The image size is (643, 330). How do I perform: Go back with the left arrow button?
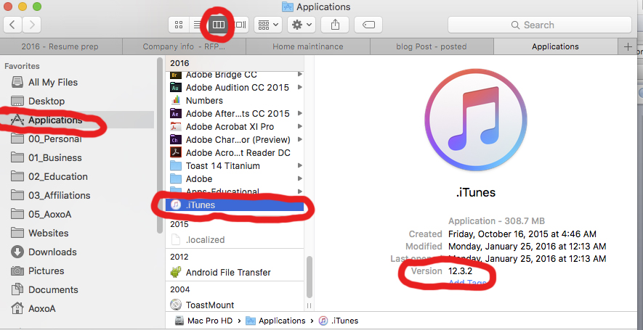[x=12, y=25]
